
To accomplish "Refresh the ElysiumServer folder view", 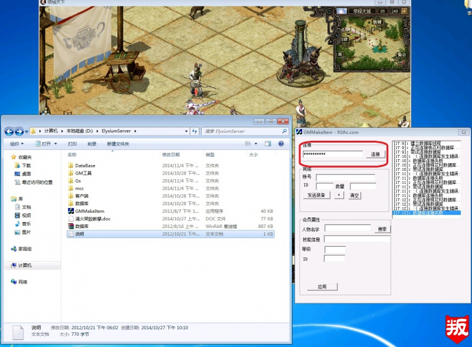I will [195, 131].
